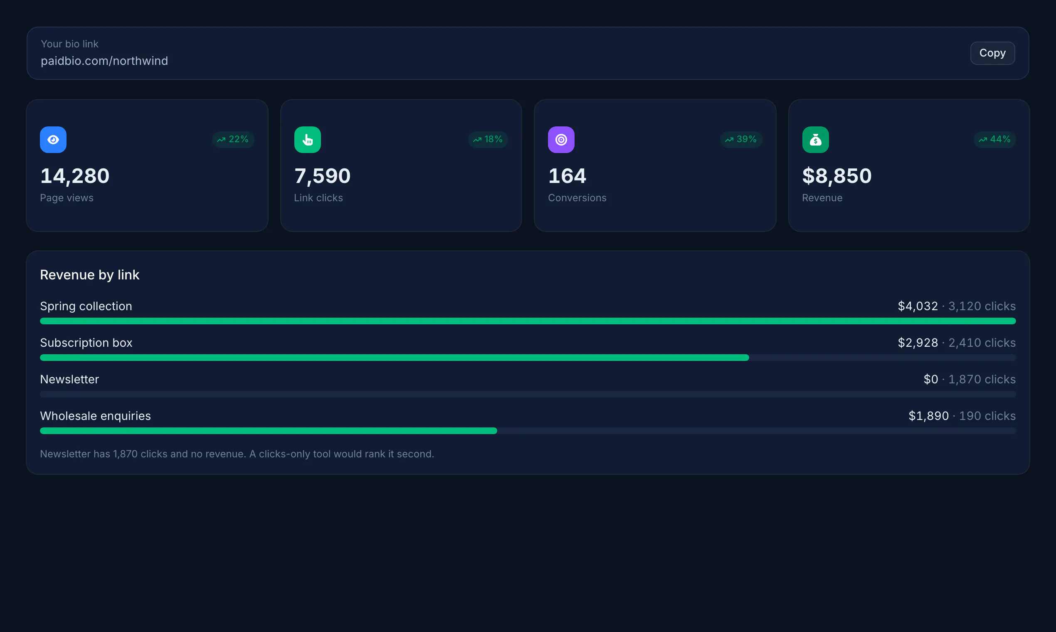
Task: Click the Wholesale enquiries label
Action: pos(95,416)
